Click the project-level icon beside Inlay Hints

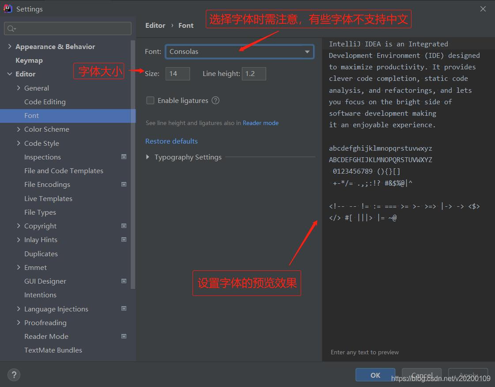point(124,239)
